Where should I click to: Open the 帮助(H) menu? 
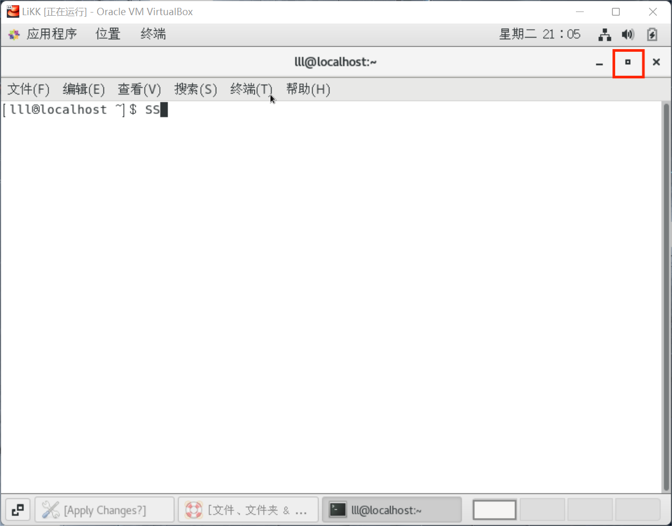click(x=308, y=89)
